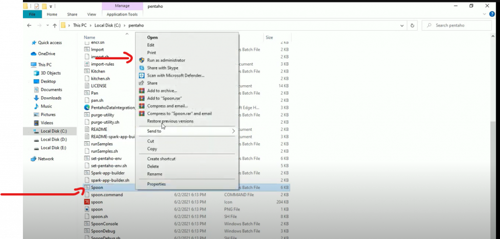Select Compress to "Spoon.rar" and email
The width and height of the screenshot is (500, 239).
pos(179,113)
